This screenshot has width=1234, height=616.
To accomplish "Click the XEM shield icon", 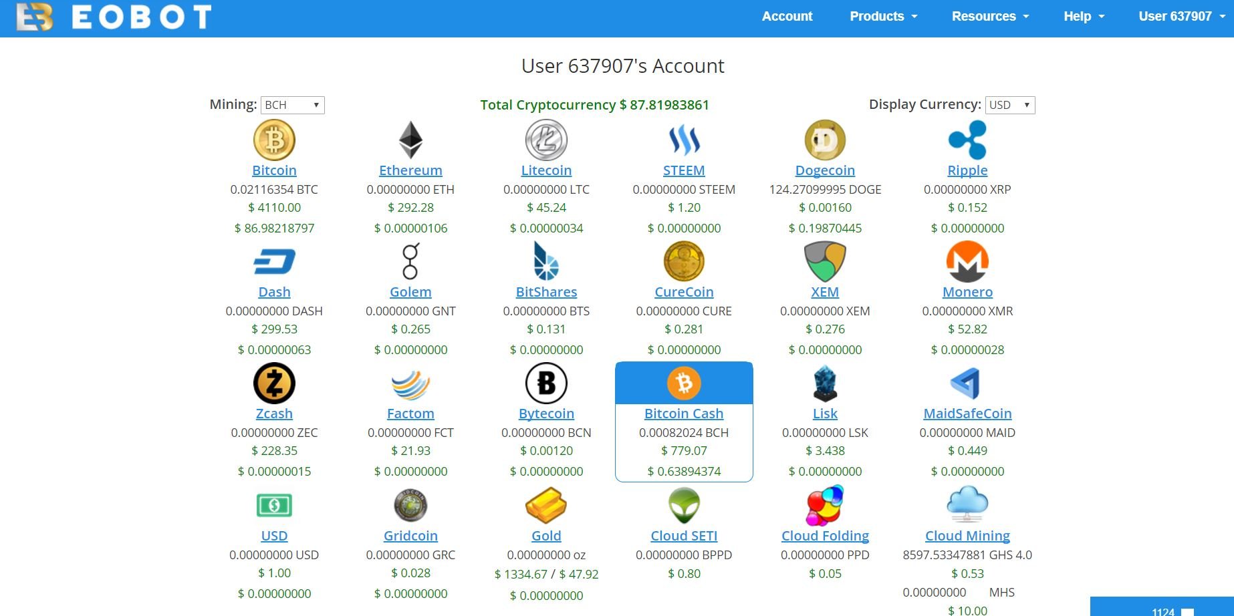I will tap(825, 261).
